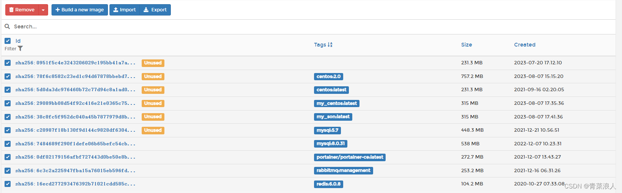Open image sha256:6c3c2a225947fba15a76015eb596fd
The height and width of the screenshot is (193, 622).
click(x=75, y=171)
